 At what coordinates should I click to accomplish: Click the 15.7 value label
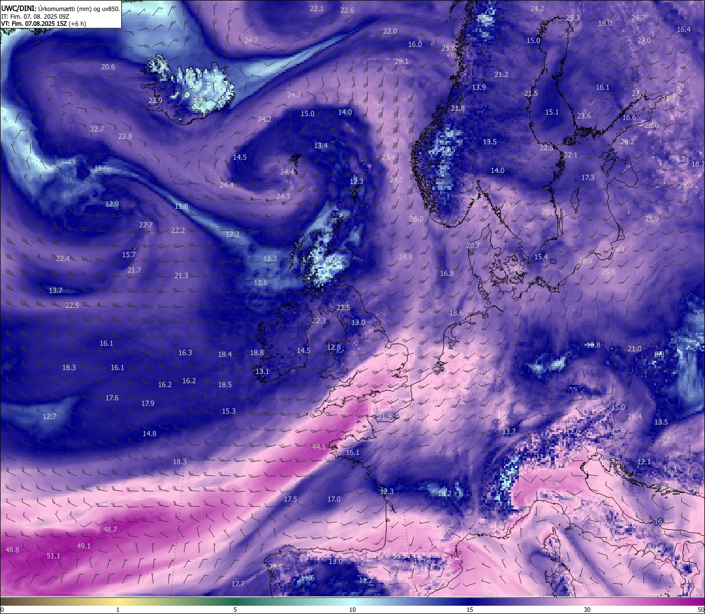[x=128, y=254]
